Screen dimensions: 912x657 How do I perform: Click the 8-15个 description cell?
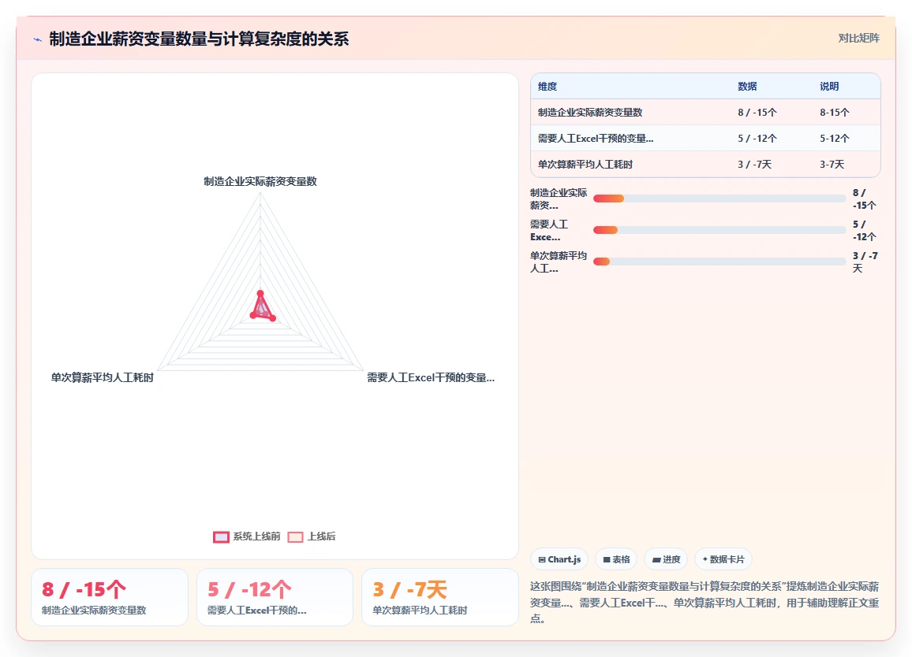coord(835,112)
